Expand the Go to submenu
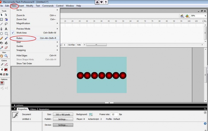 point(35,10)
